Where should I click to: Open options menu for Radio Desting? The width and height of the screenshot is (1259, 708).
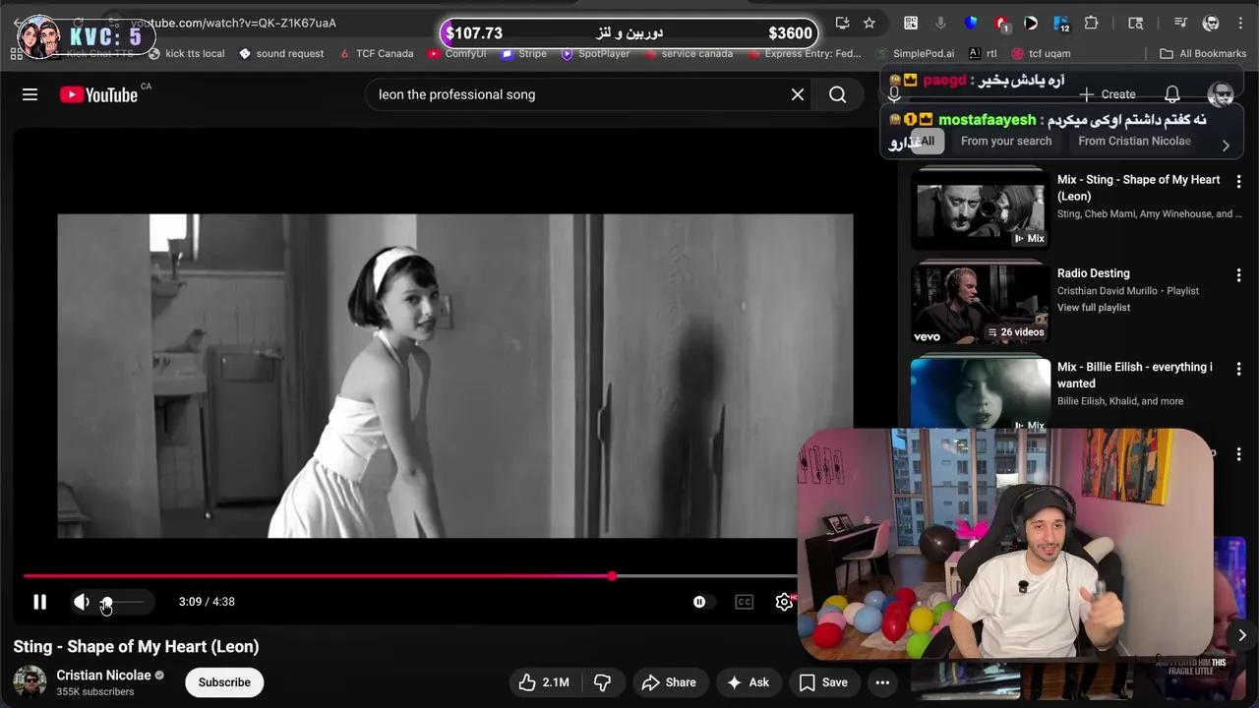pos(1238,274)
